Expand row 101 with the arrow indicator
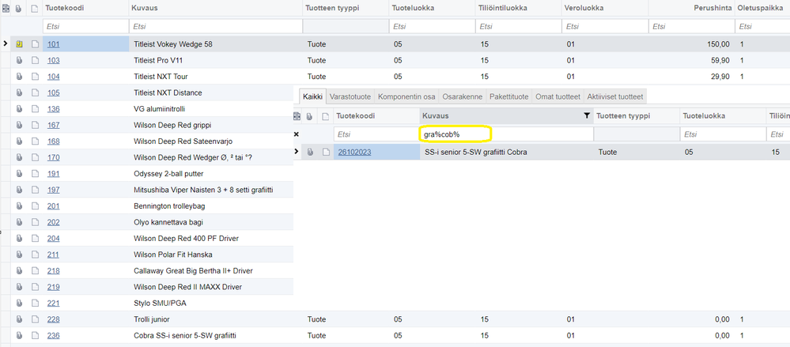790x347 pixels. click(x=5, y=43)
